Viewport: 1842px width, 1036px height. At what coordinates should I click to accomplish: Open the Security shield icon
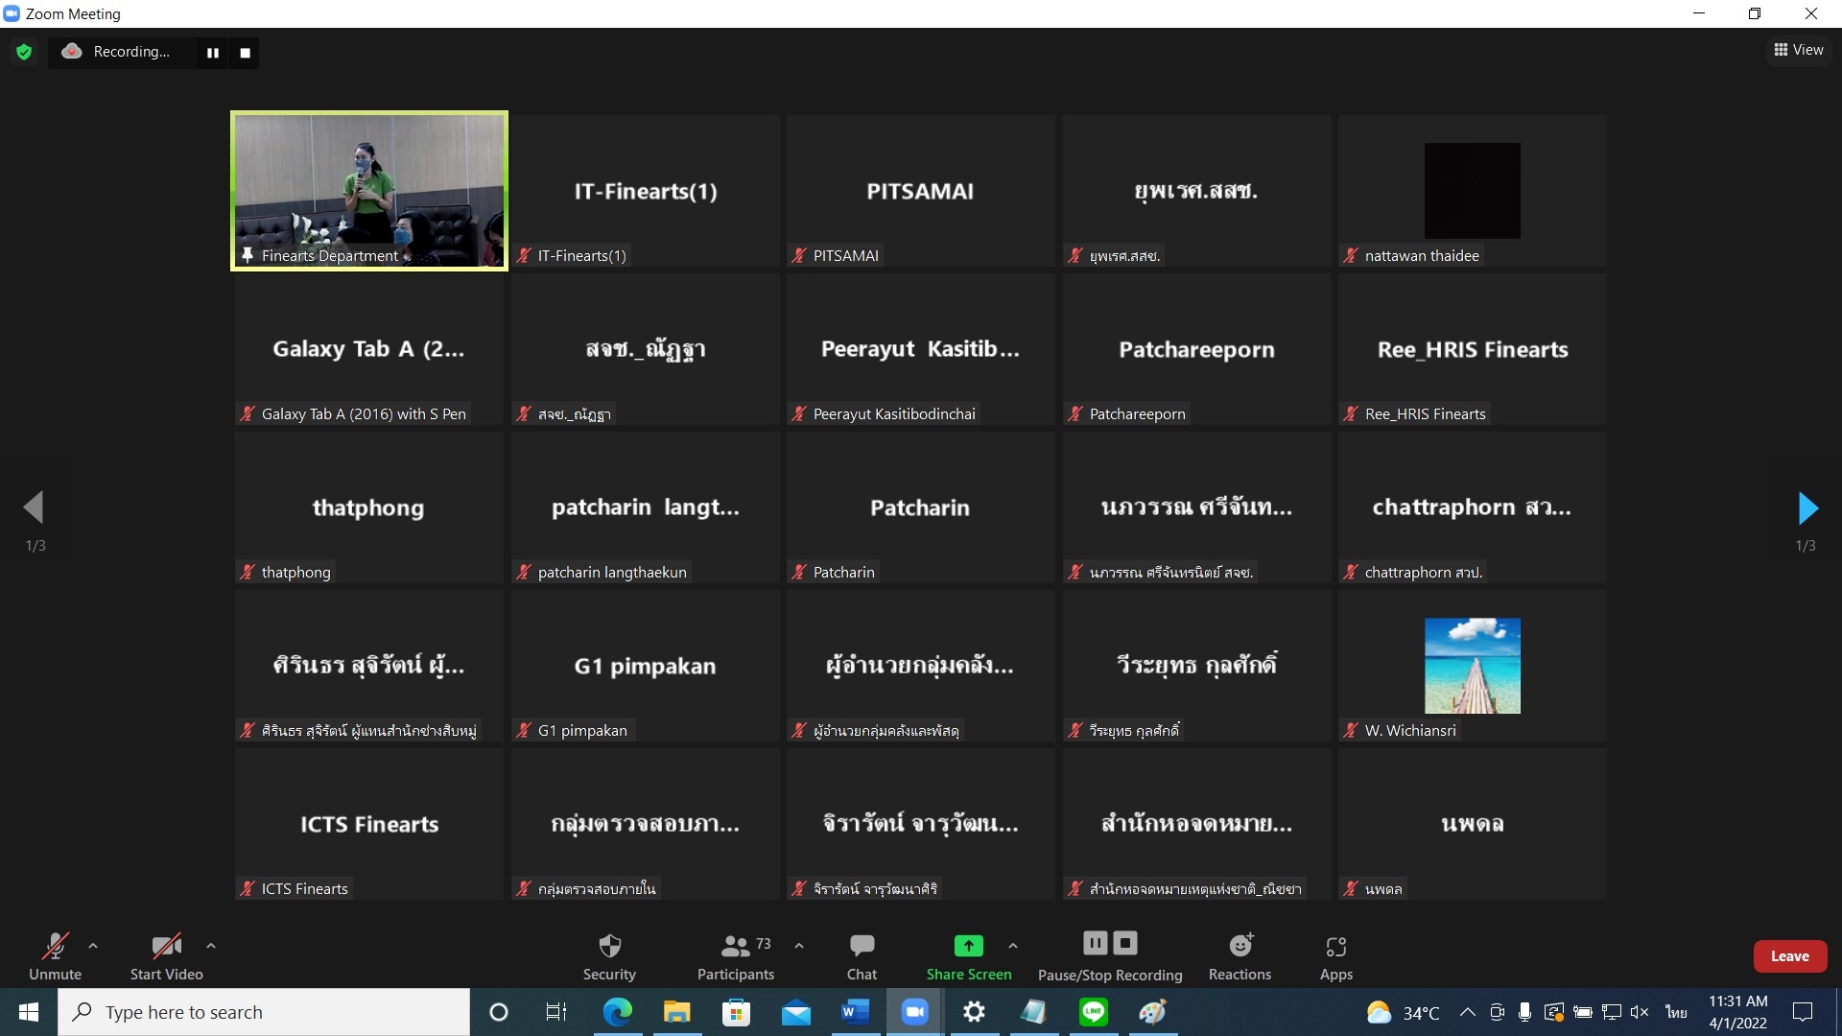[x=609, y=947]
